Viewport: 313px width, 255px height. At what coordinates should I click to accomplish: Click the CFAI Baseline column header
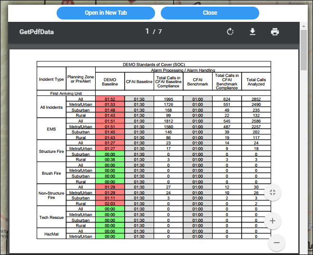[x=139, y=82]
